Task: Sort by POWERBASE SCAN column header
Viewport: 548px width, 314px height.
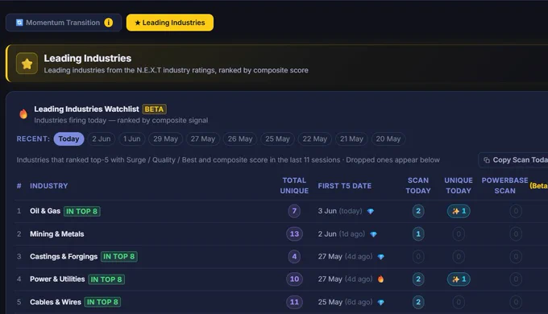Action: pos(505,185)
